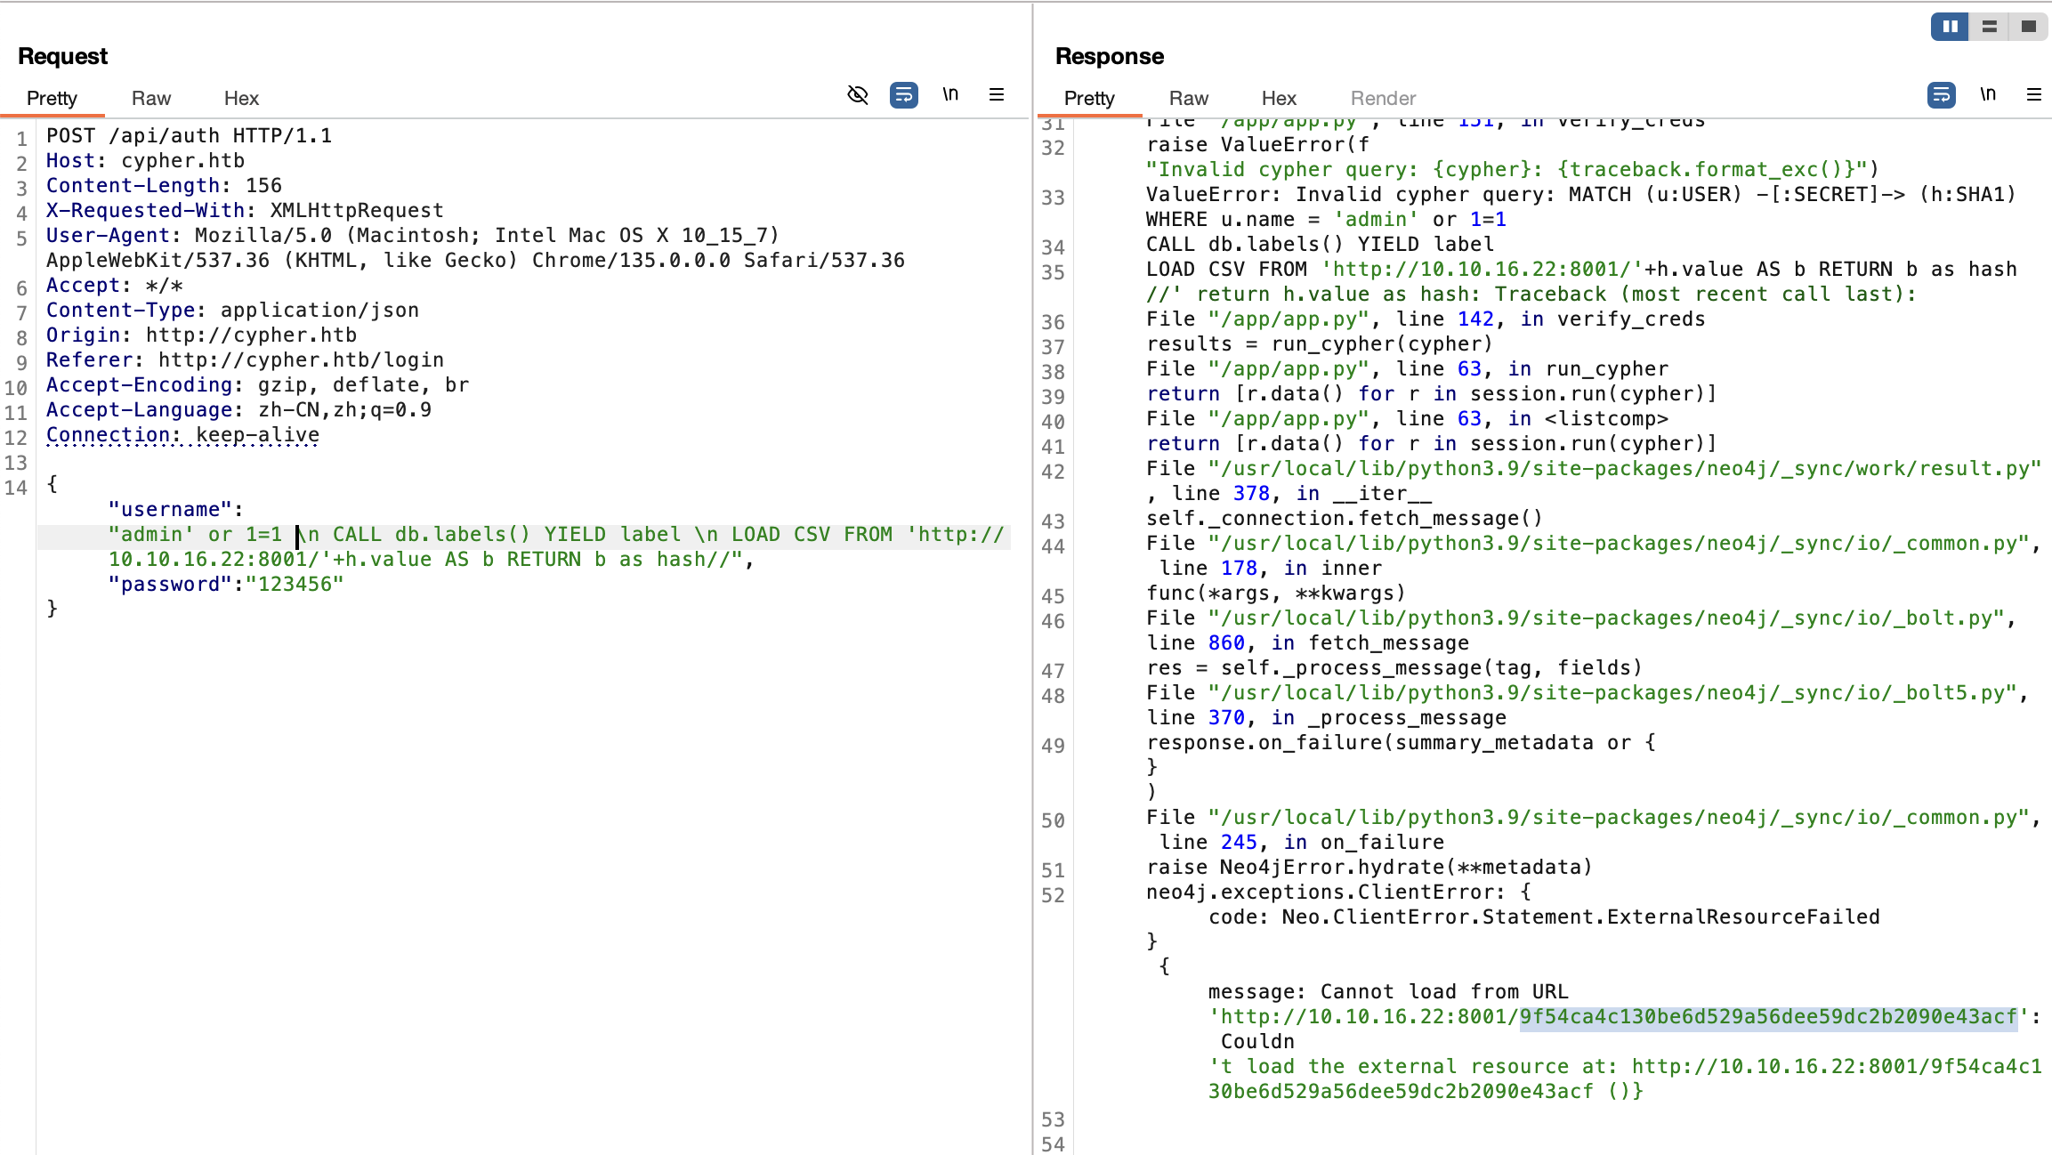
Task: Switch Request view to Hex tab
Action: [x=241, y=98]
